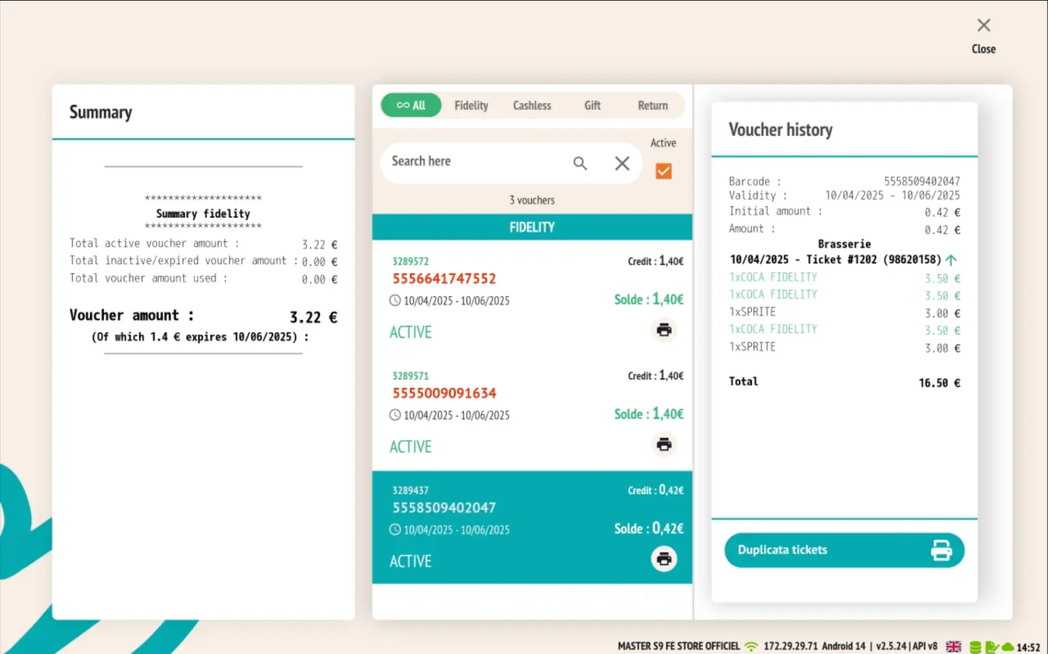Click the Ticket #1202 header line
Viewport: 1048px width, 654px height.
(836, 259)
